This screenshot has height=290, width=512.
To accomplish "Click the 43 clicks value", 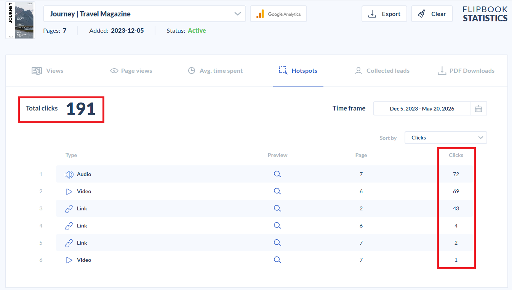I will [456, 208].
